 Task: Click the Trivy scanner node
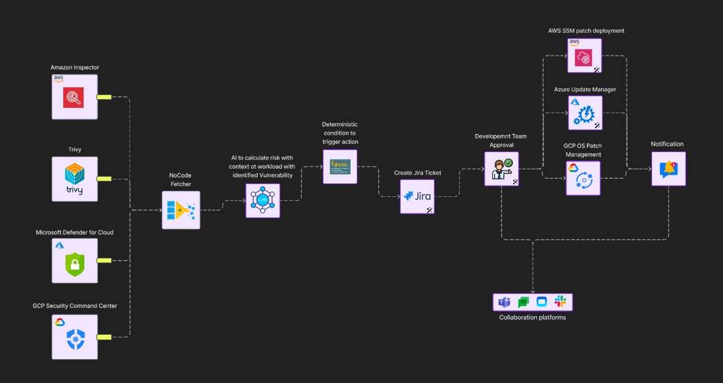click(x=75, y=179)
